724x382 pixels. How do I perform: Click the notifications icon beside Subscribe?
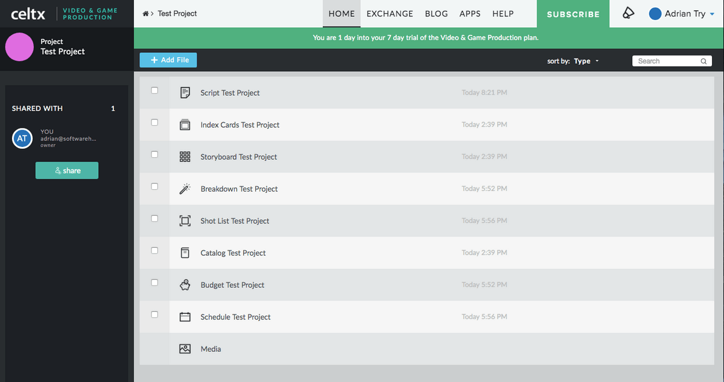629,14
